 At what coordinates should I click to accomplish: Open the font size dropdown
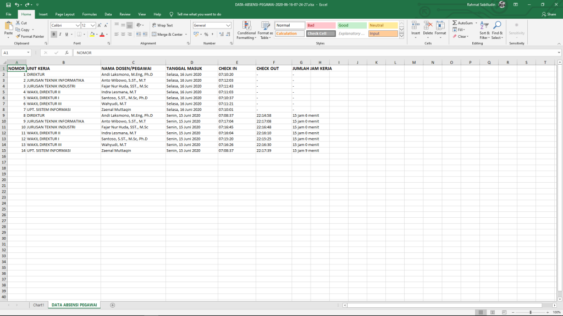(92, 25)
